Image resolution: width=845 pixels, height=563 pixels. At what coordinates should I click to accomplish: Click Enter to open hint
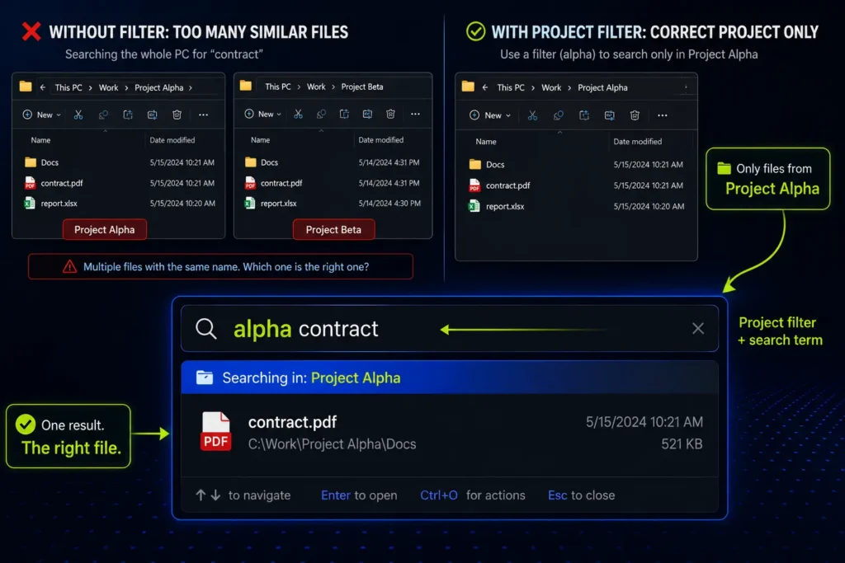point(359,495)
